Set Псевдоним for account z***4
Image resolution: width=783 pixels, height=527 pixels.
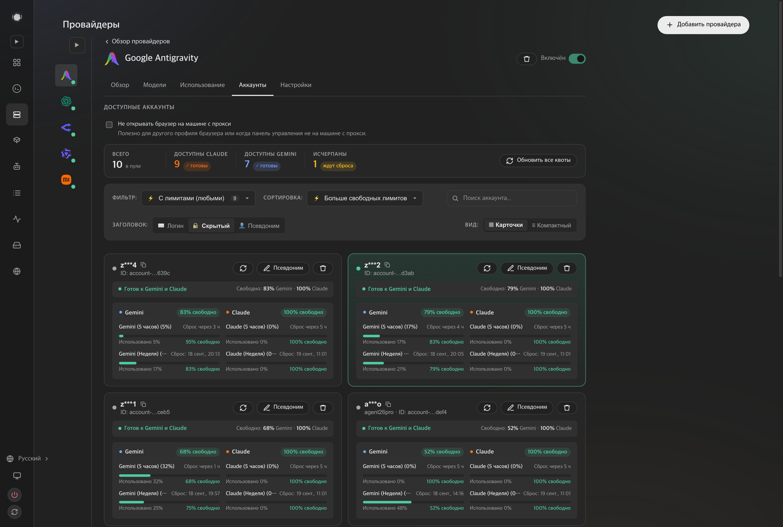pos(283,268)
